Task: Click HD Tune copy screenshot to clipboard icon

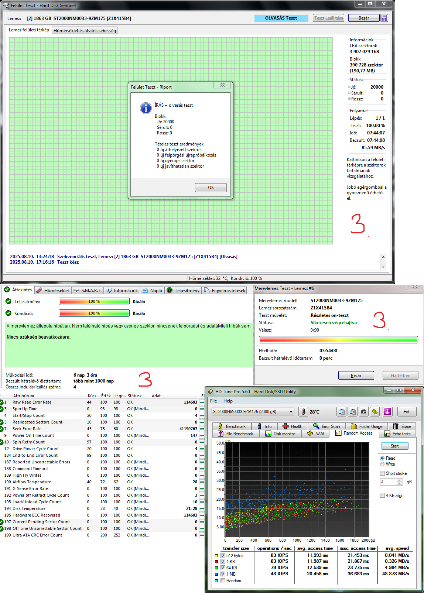Action: click(x=353, y=412)
